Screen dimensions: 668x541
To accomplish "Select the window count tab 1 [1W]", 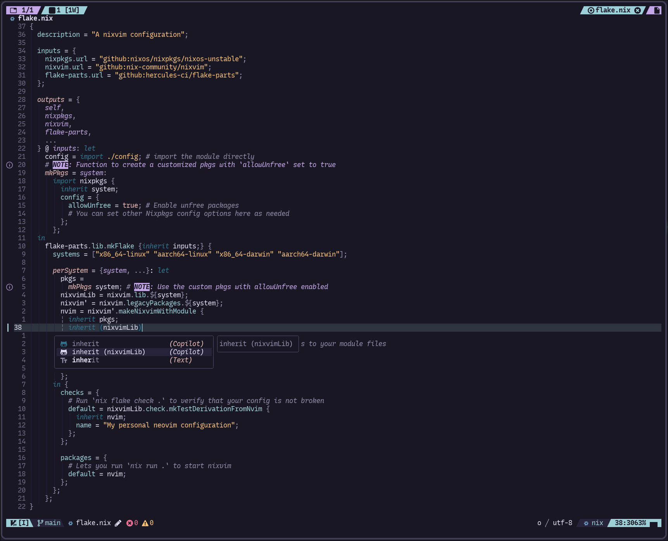I will [64, 10].
